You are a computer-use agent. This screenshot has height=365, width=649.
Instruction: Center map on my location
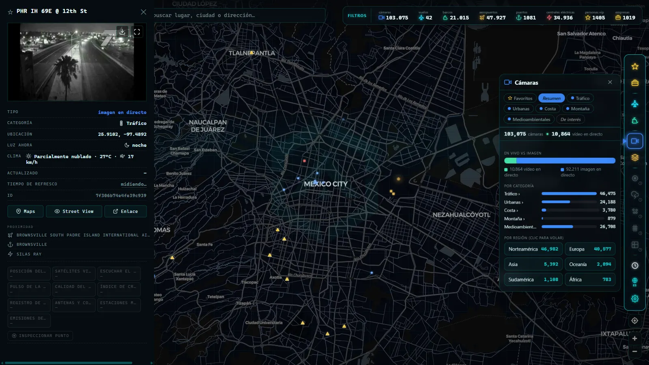click(x=635, y=320)
